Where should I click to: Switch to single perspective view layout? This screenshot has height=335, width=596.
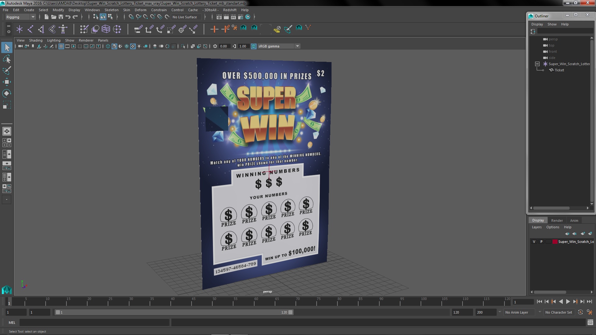coord(7,131)
